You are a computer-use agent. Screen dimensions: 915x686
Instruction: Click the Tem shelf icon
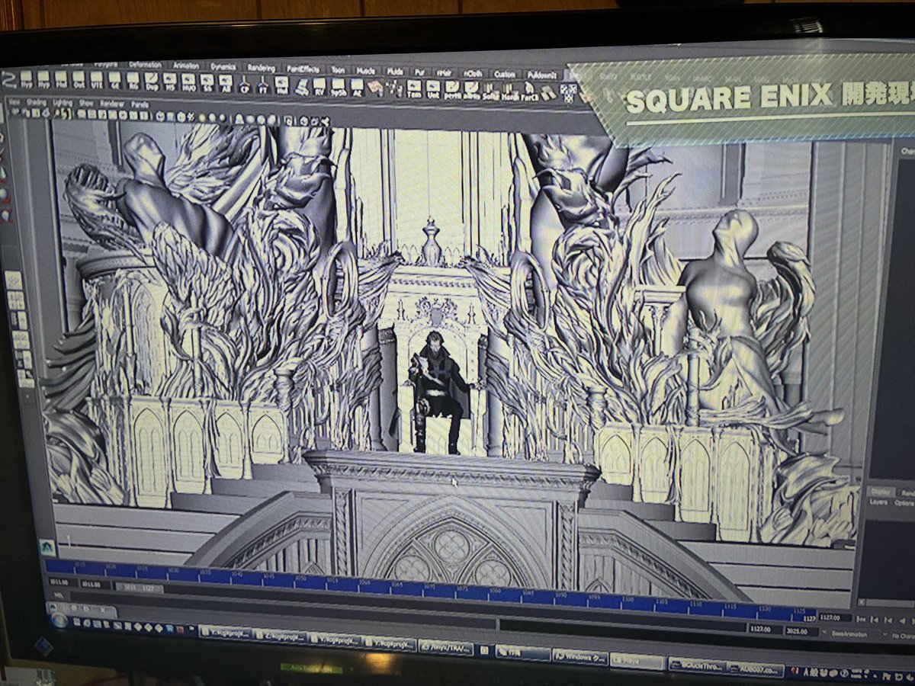(414, 88)
